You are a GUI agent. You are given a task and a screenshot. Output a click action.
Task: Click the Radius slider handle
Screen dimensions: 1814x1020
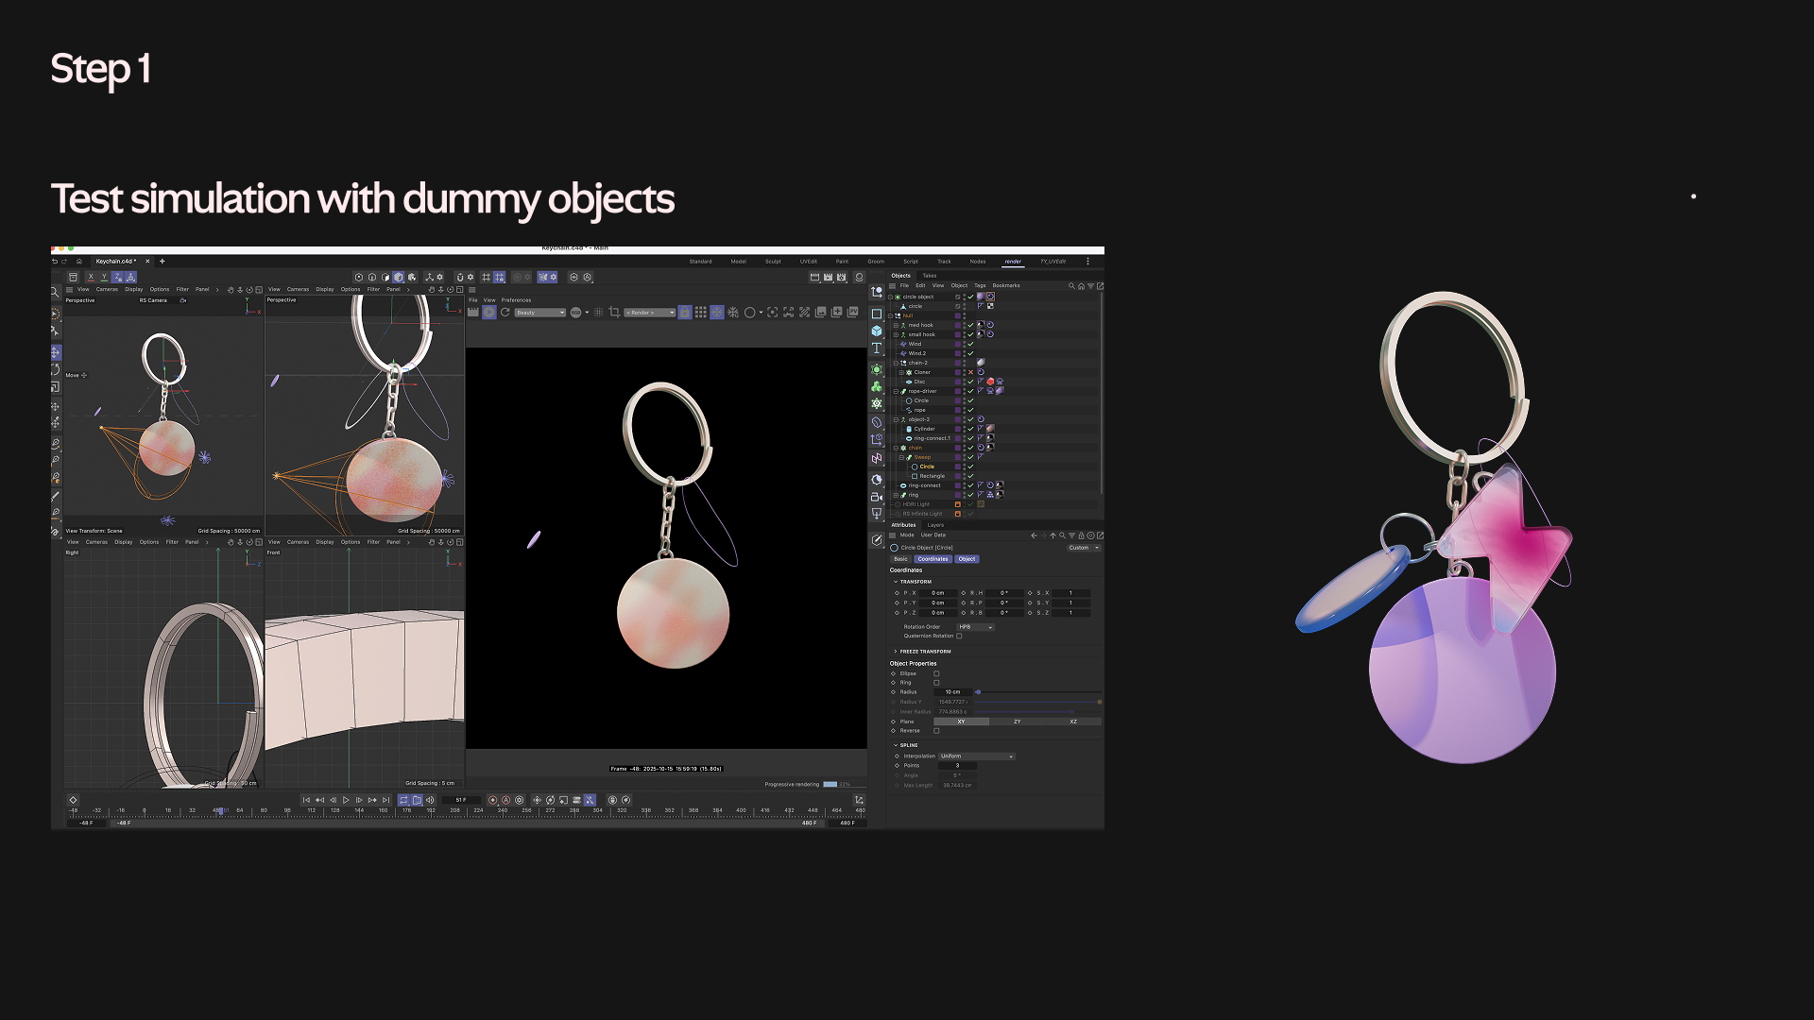[x=978, y=692]
